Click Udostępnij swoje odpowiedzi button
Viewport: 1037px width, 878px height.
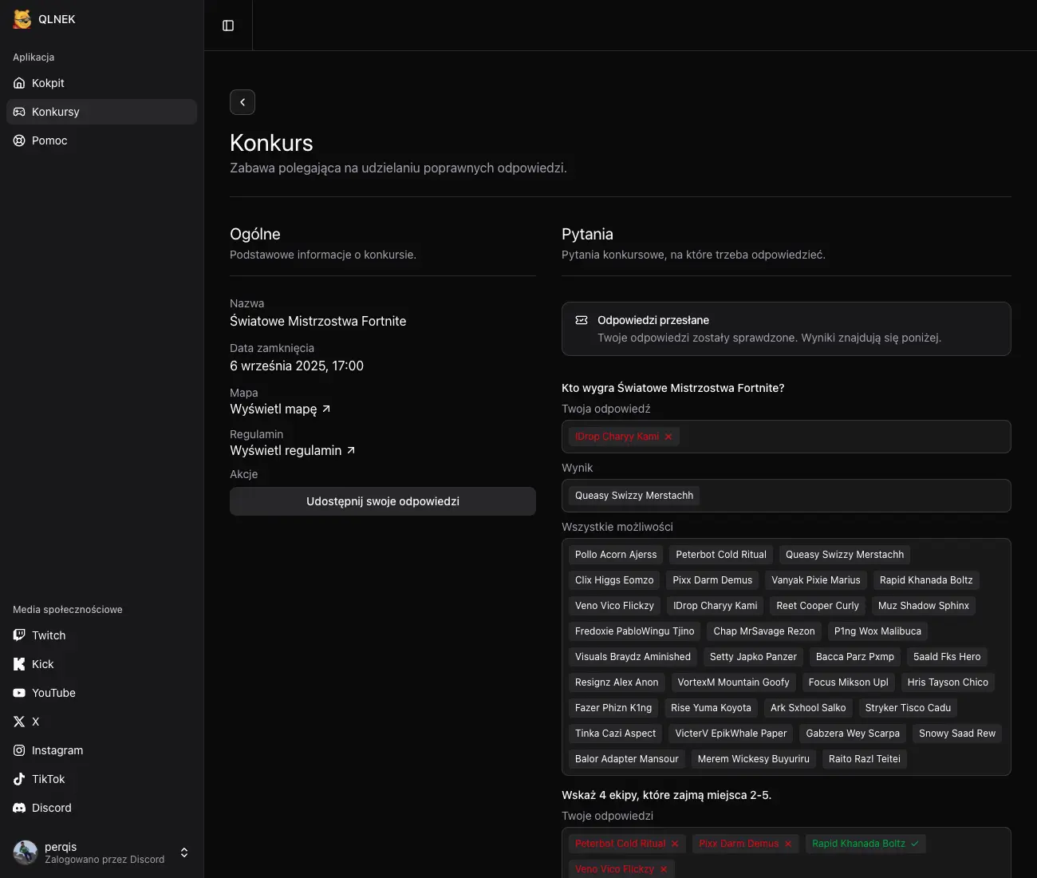383,501
